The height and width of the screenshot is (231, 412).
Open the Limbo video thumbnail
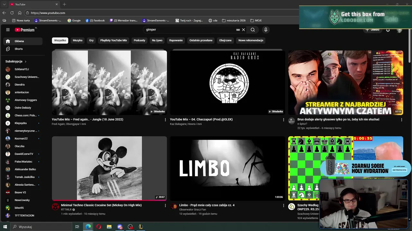tap(228, 168)
